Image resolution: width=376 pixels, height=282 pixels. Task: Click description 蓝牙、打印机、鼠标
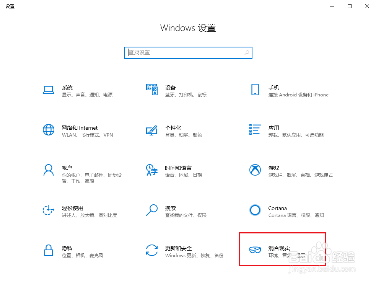(x=186, y=95)
